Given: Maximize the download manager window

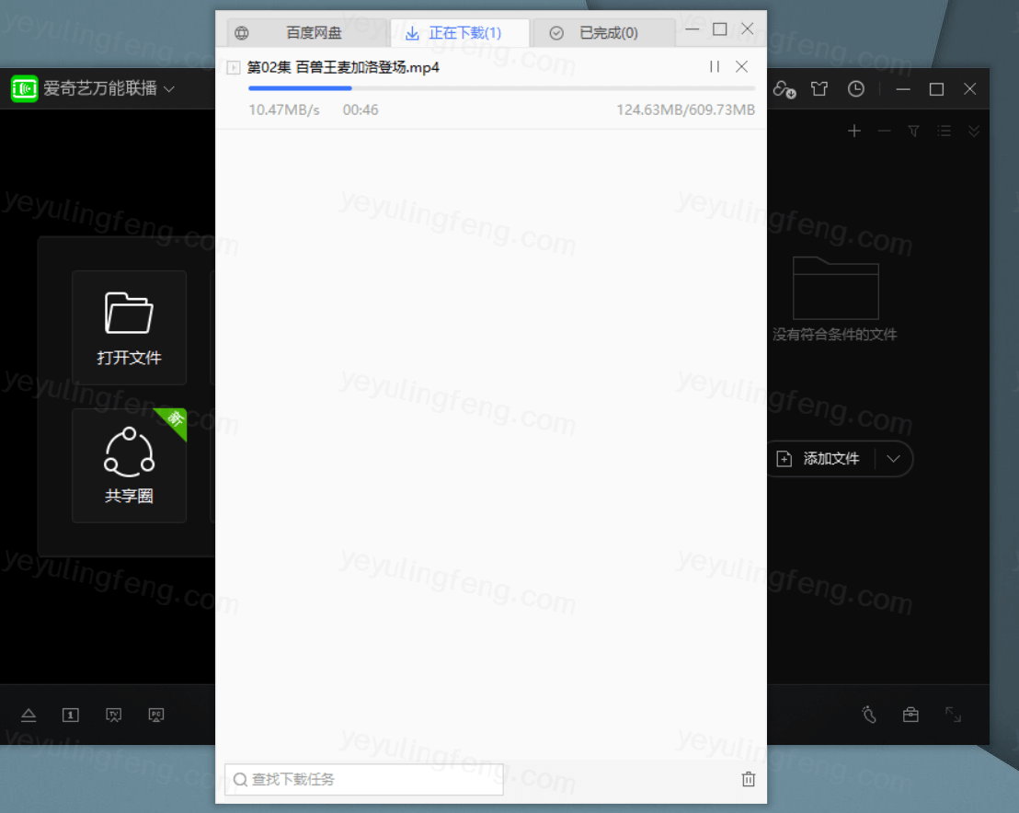Looking at the screenshot, I should (720, 29).
